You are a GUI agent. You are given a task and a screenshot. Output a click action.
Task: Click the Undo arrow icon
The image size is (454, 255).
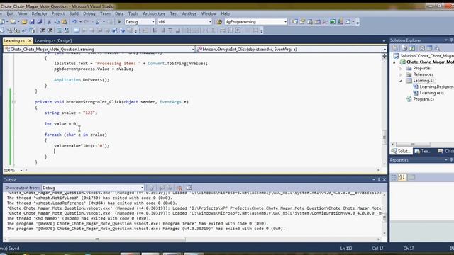click(x=74, y=22)
